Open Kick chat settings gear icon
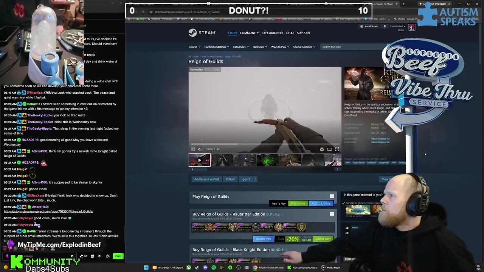Viewport: 484px width, 272px height. [x=99, y=256]
